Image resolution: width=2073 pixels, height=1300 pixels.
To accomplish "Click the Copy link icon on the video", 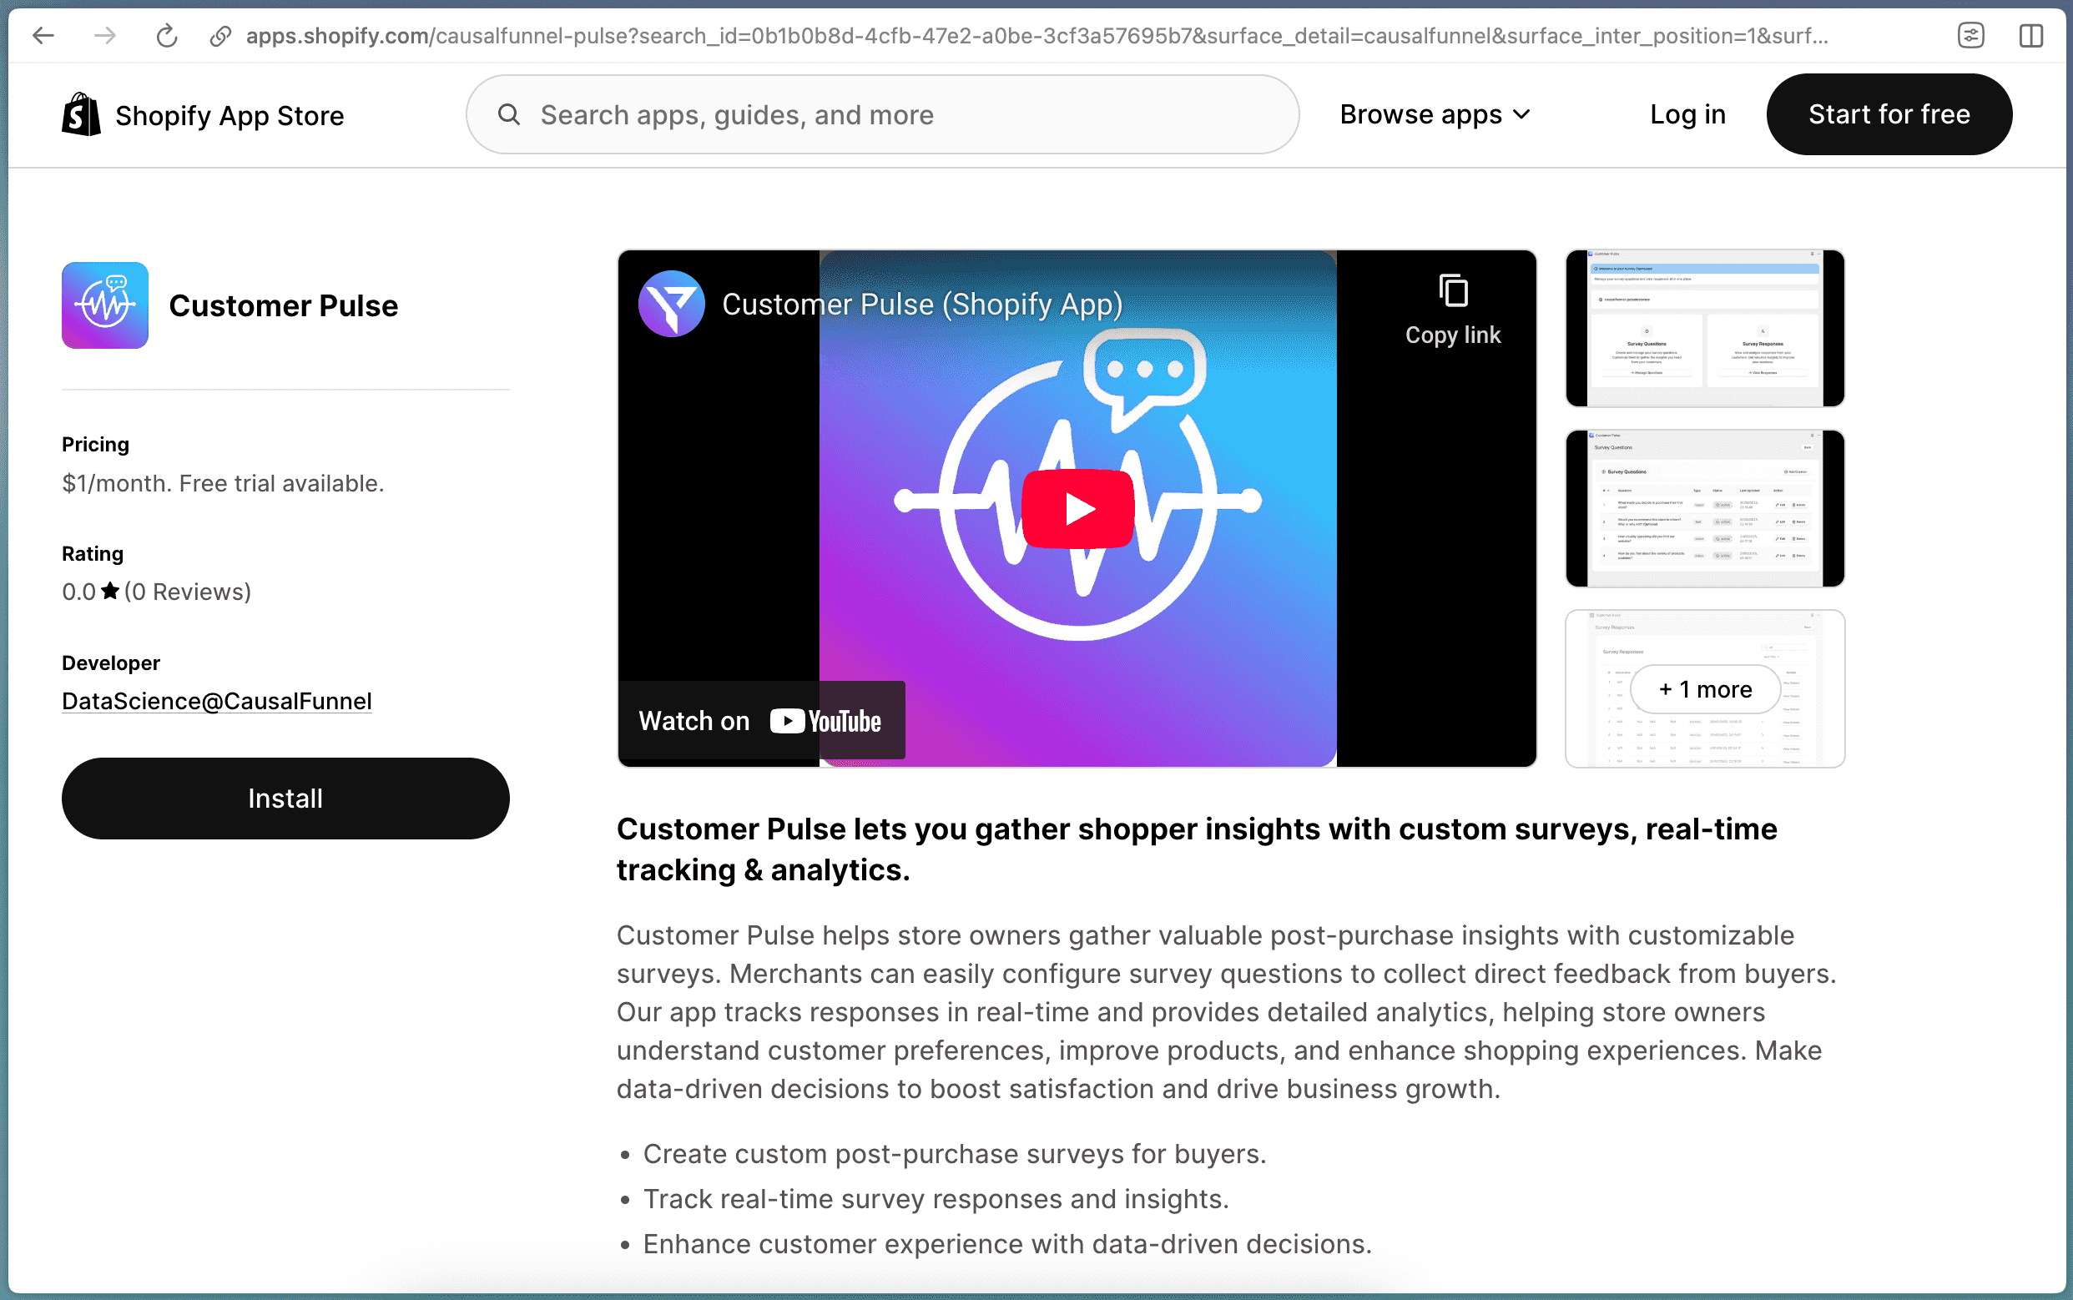I will pos(1451,291).
